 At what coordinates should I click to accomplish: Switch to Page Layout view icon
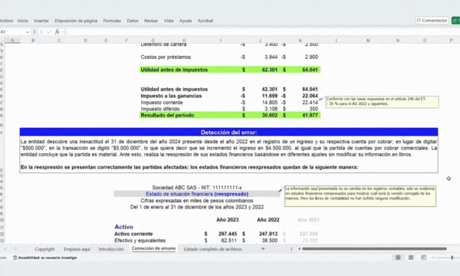pos(411,258)
